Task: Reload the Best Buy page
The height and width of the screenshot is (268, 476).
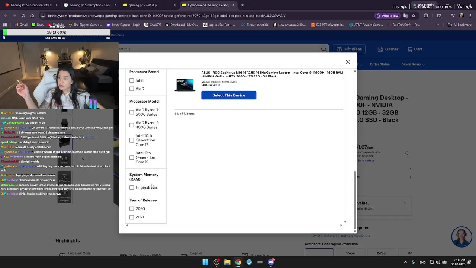Action: [x=23, y=16]
